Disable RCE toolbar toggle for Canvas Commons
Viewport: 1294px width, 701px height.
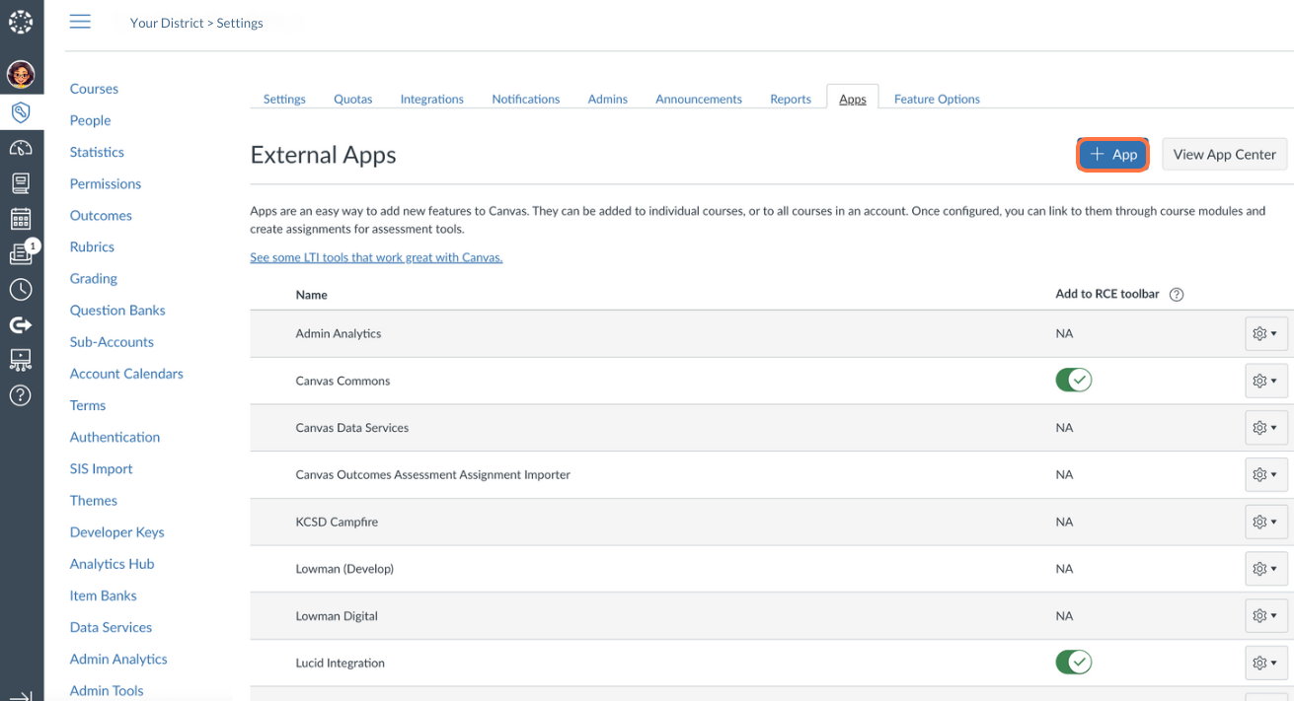point(1074,380)
